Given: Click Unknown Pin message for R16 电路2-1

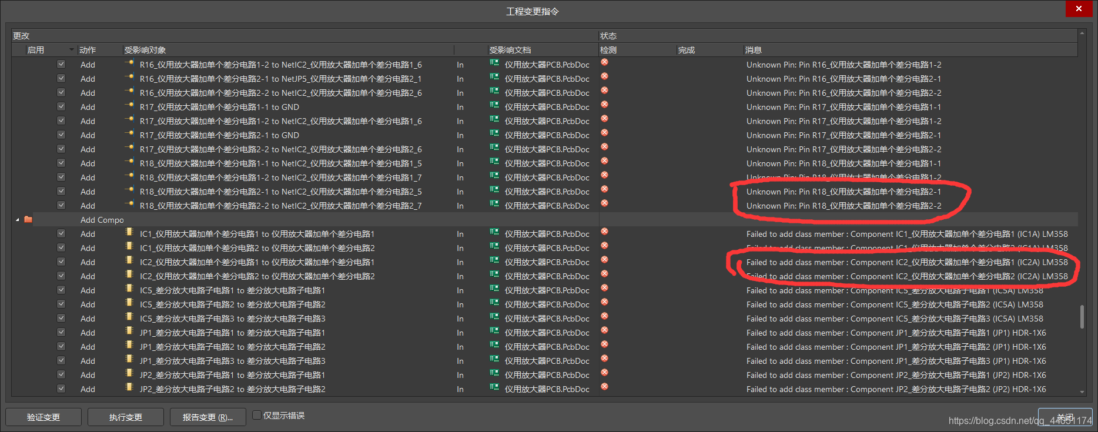Looking at the screenshot, I should [843, 79].
